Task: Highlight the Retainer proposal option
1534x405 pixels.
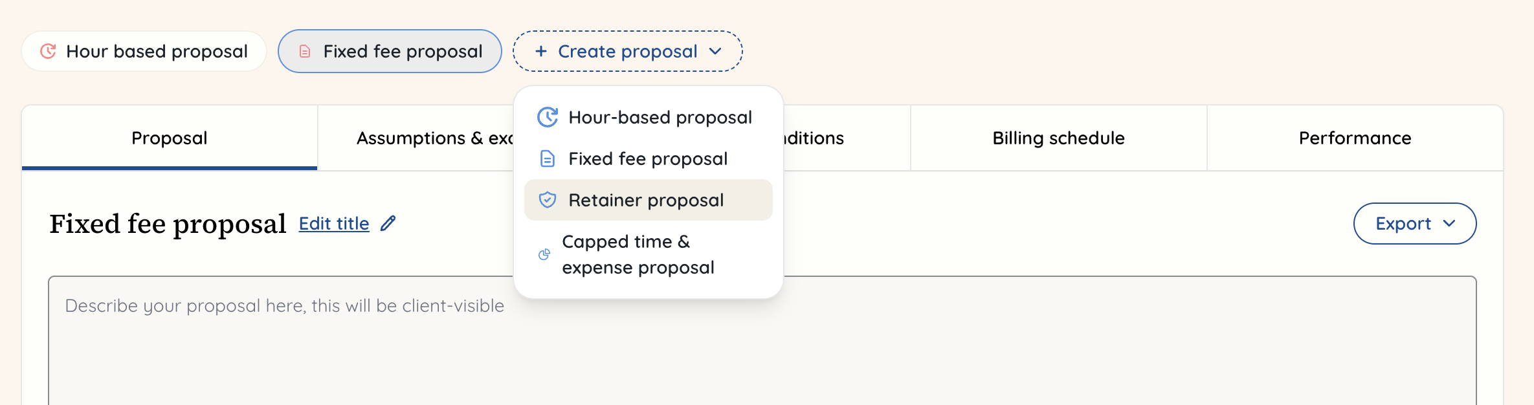Action: (x=645, y=200)
